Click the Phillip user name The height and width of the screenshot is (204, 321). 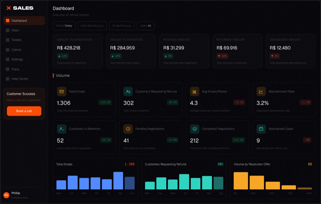[x=16, y=193]
